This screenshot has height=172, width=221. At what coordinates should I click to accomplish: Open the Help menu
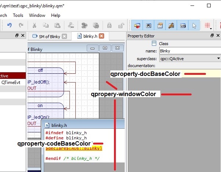click(x=56, y=15)
